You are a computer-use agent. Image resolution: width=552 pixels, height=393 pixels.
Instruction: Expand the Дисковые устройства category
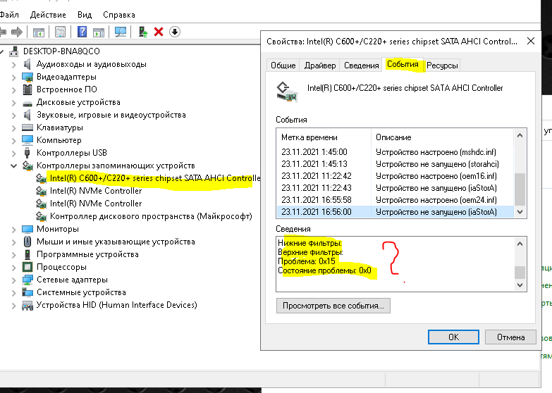[13, 103]
